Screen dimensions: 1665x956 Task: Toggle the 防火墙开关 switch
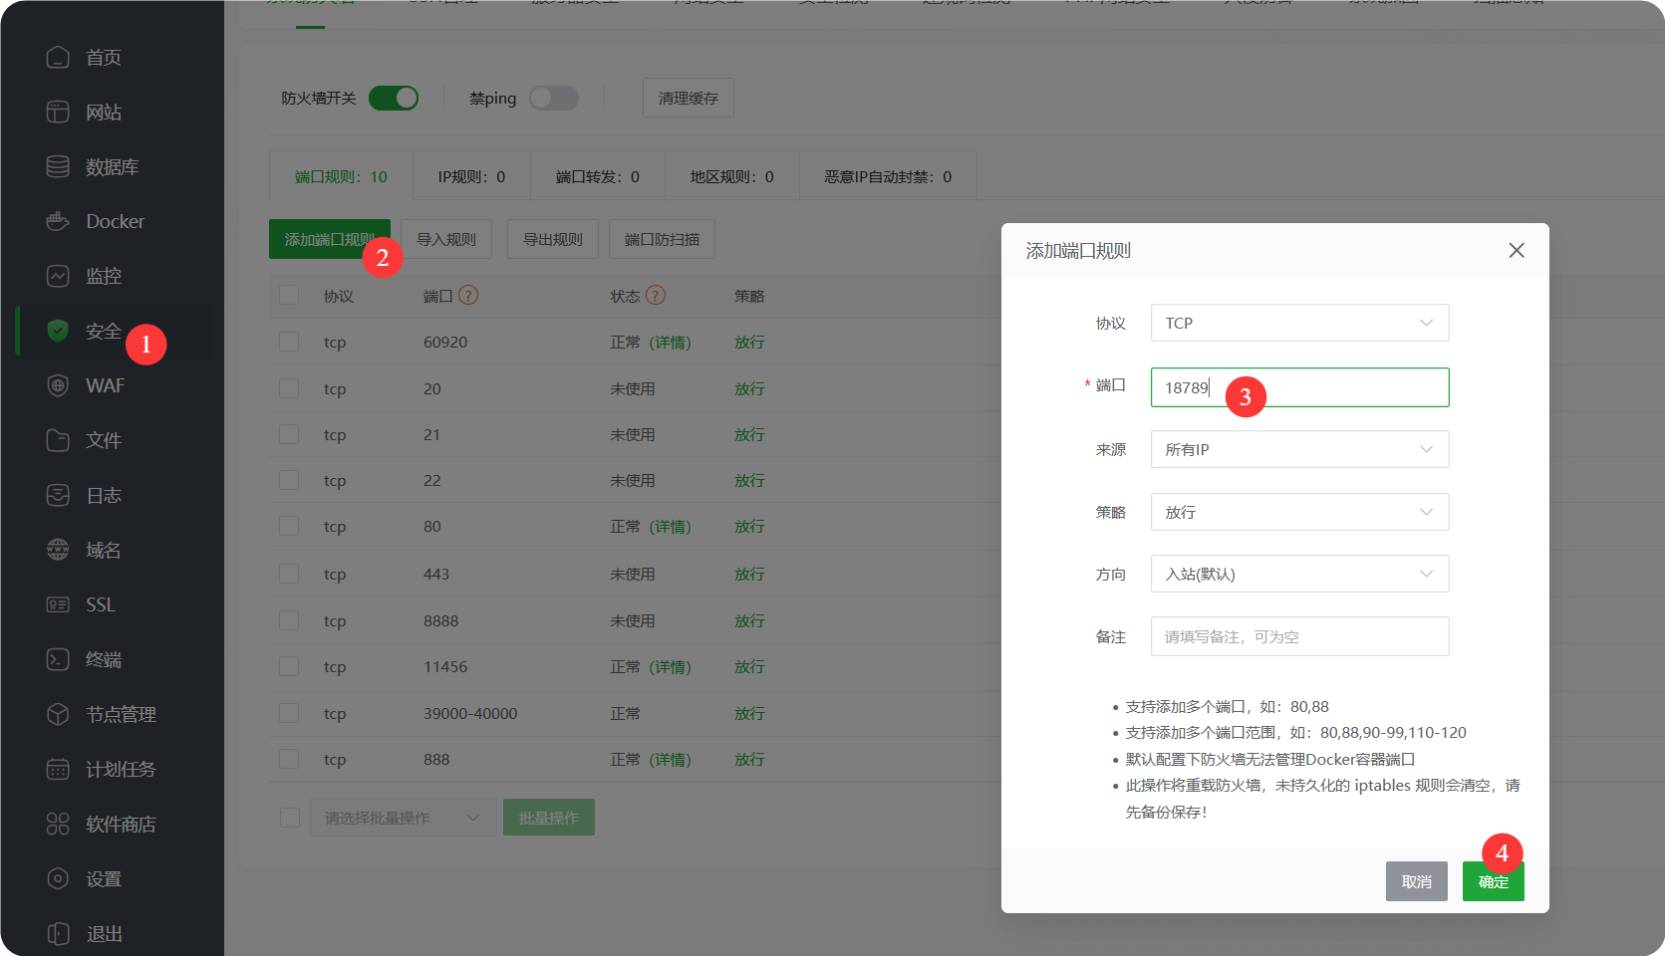[x=394, y=98]
